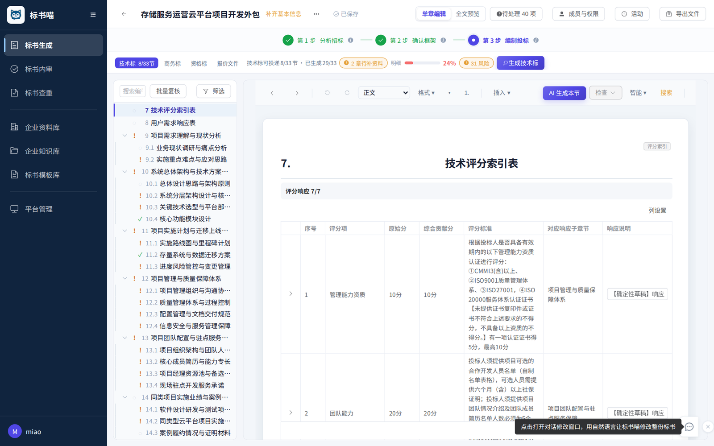Viewport: 714px width, 446px height.
Task: Select the 商务标 tab
Action: pos(172,63)
